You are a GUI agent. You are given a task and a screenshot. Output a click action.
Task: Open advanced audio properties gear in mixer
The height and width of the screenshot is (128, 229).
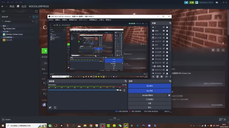pyautogui.click(x=50, y=108)
